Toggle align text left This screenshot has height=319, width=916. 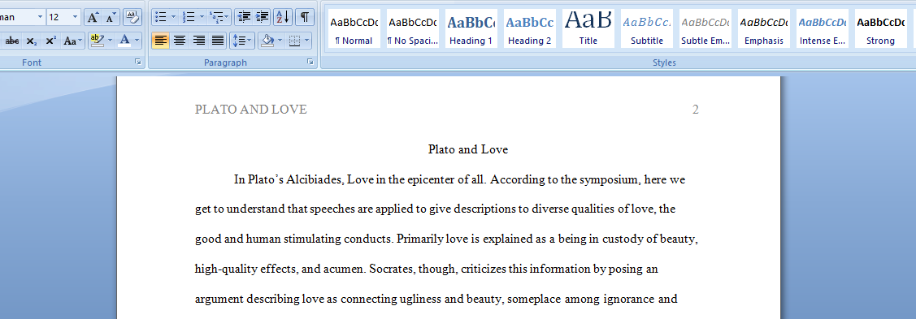[x=161, y=41]
